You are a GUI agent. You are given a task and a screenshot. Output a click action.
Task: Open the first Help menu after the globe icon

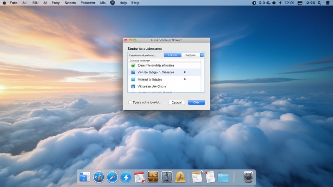click(x=123, y=3)
